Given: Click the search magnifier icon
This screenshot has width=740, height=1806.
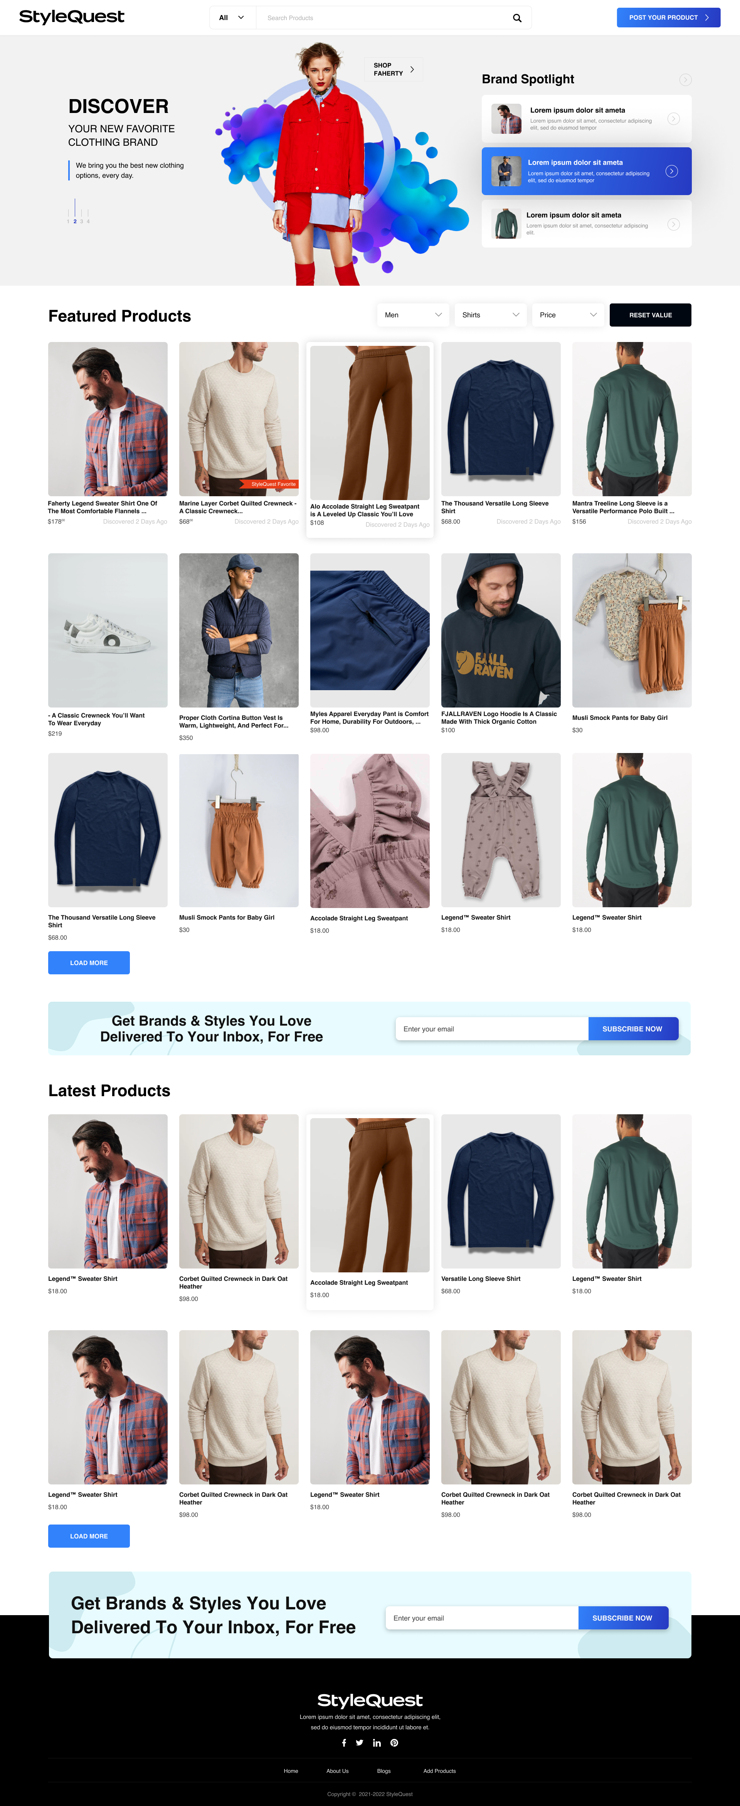Looking at the screenshot, I should pyautogui.click(x=517, y=18).
